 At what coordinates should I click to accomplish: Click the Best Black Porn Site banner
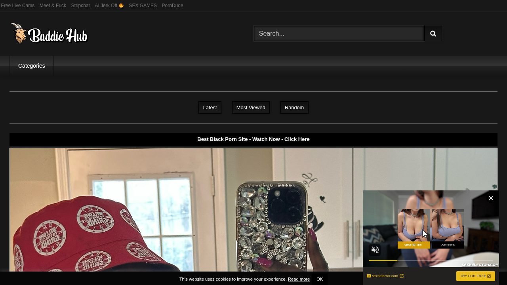[x=253, y=139]
